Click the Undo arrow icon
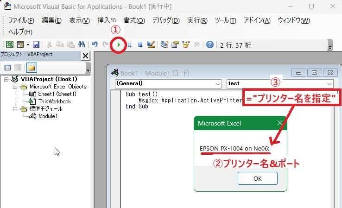 tap(95, 44)
